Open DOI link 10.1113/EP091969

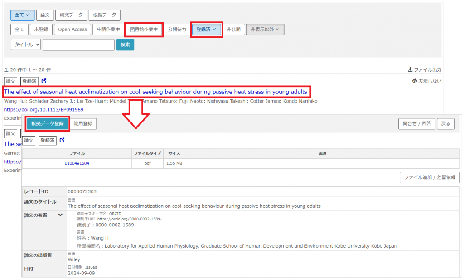43,110
